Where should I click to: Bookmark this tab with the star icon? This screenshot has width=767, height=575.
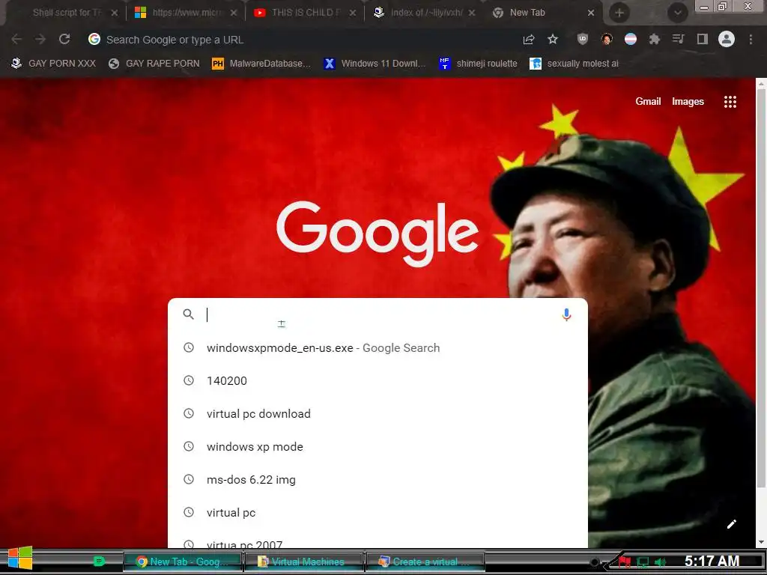point(553,39)
